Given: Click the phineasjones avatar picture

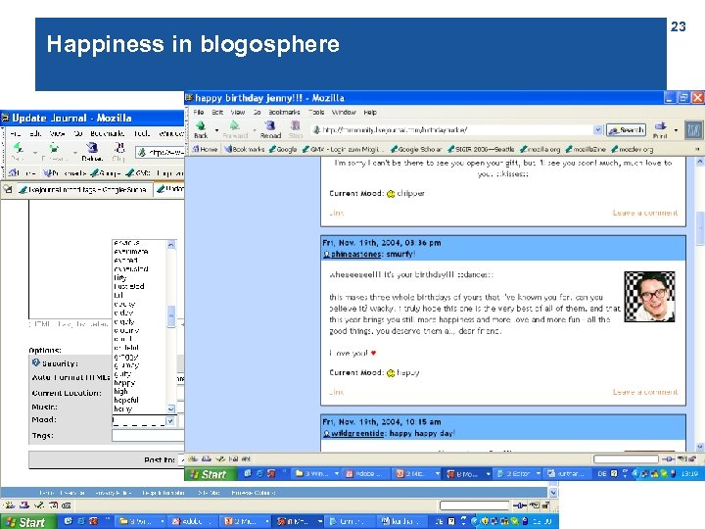Looking at the screenshot, I should click(x=649, y=297).
